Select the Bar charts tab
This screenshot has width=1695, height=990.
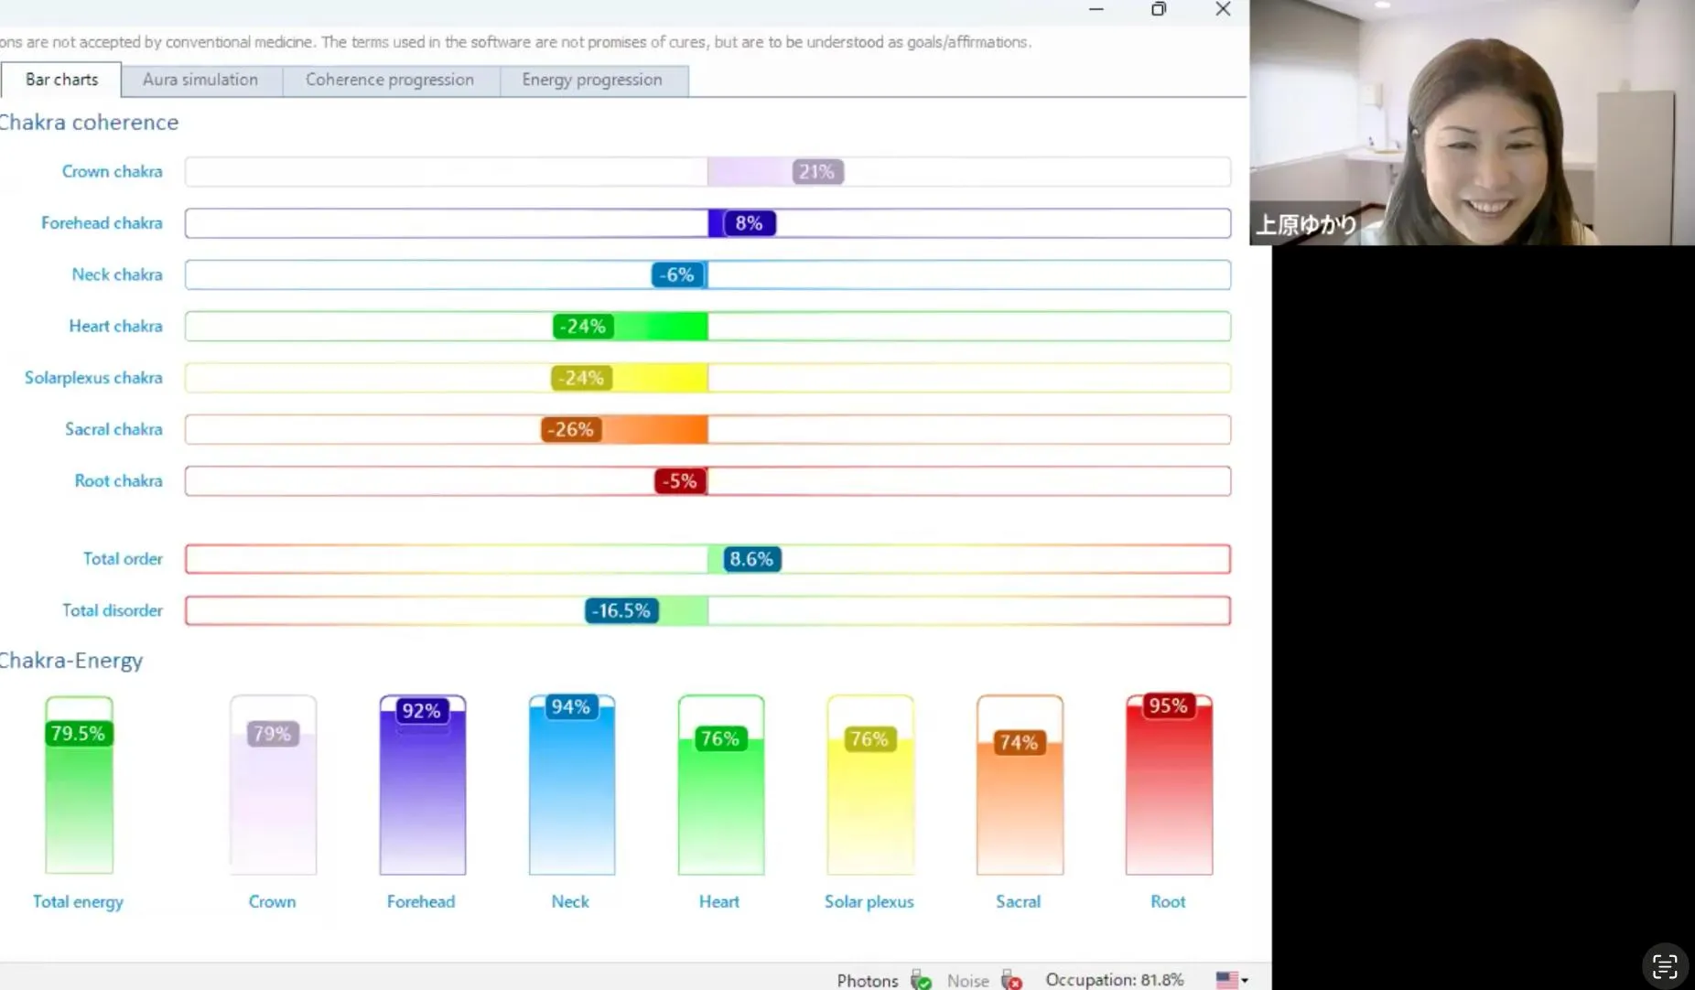pos(61,80)
